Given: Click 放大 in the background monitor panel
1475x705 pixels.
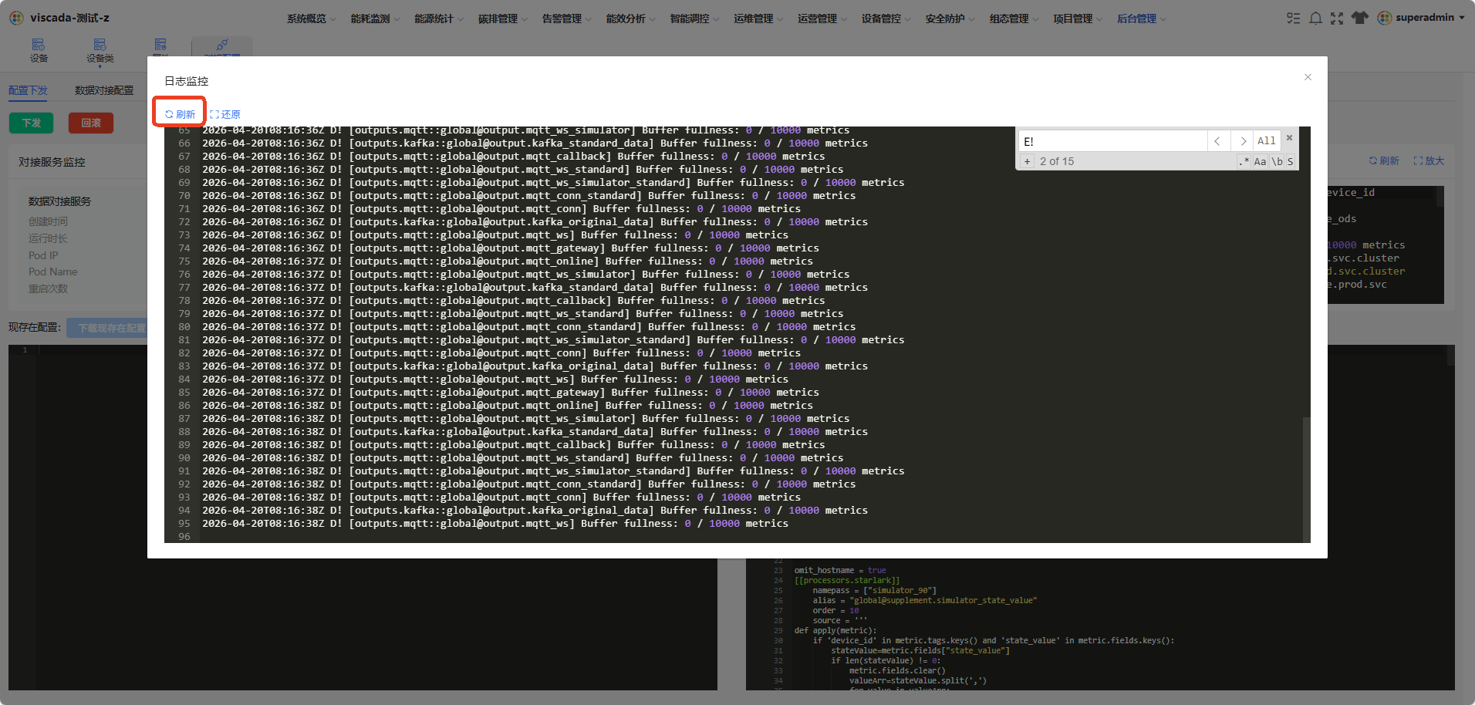Looking at the screenshot, I should 1429,160.
